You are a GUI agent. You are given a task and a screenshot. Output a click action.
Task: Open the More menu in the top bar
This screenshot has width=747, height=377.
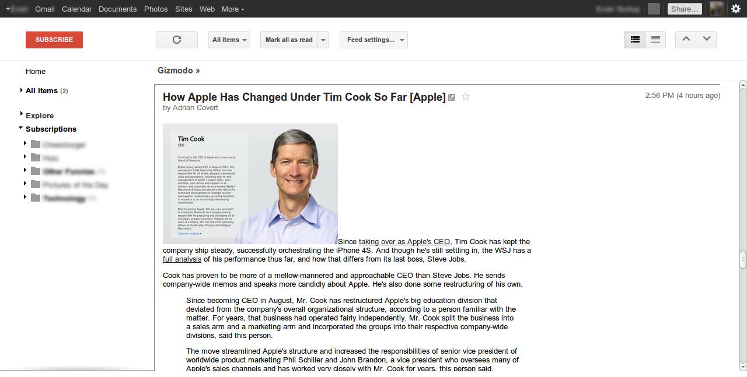coord(232,9)
